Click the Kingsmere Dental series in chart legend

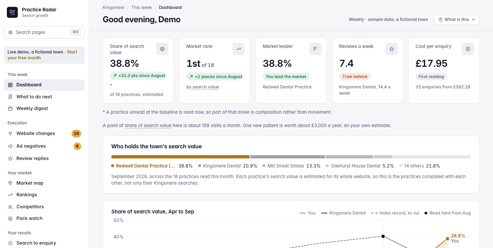pos(343,213)
